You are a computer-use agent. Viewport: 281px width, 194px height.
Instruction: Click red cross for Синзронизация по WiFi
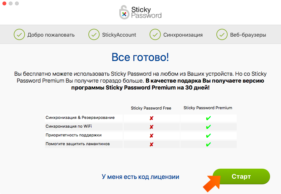tap(151, 127)
